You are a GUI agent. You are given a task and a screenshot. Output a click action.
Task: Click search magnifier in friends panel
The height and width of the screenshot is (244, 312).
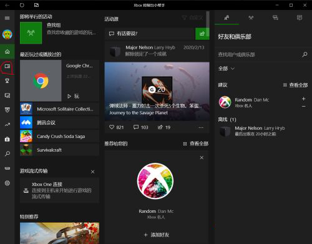(305, 54)
